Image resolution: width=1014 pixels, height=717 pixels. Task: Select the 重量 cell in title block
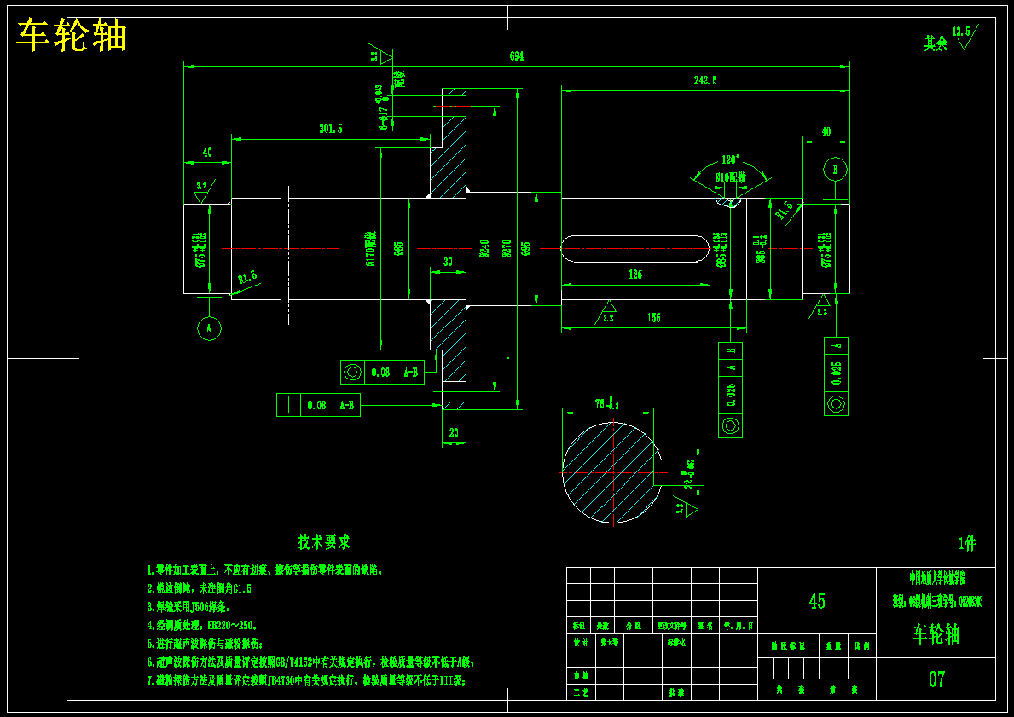833,646
